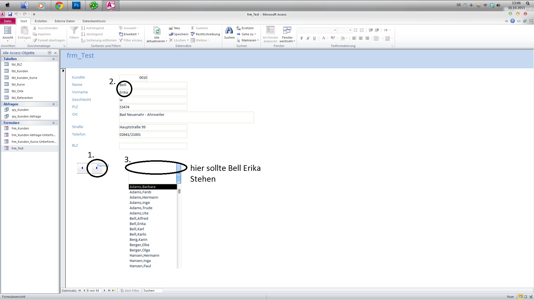
Task: Click the Summen sigma icon
Action: pyautogui.click(x=192, y=28)
